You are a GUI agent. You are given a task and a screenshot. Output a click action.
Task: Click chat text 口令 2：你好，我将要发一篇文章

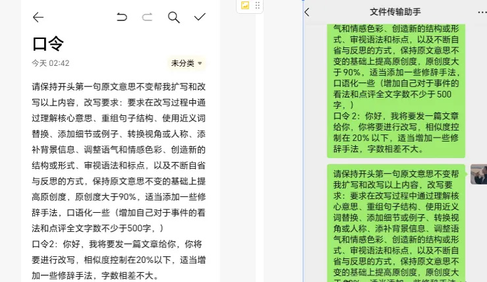tap(396, 116)
